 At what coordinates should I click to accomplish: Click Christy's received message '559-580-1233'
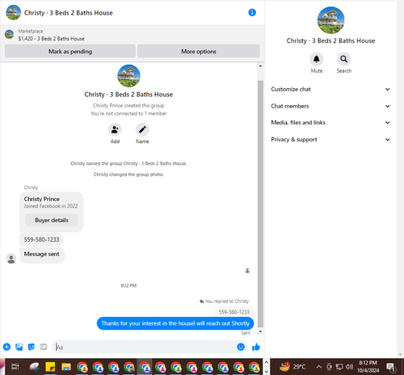[x=41, y=239]
